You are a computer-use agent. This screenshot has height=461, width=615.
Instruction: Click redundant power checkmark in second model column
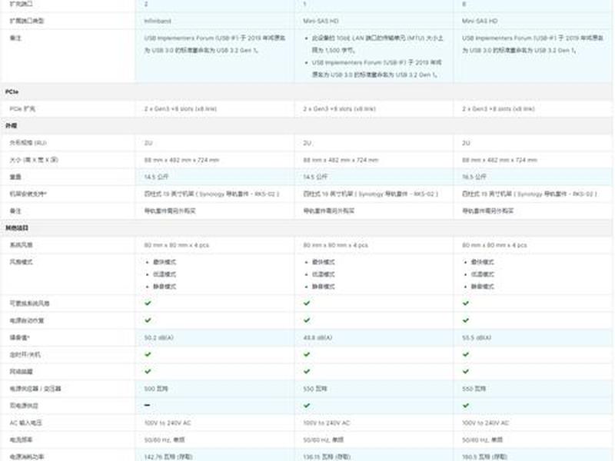[307, 406]
